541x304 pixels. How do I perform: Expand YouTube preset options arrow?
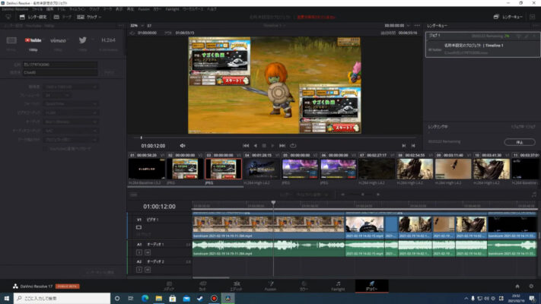tap(43, 40)
